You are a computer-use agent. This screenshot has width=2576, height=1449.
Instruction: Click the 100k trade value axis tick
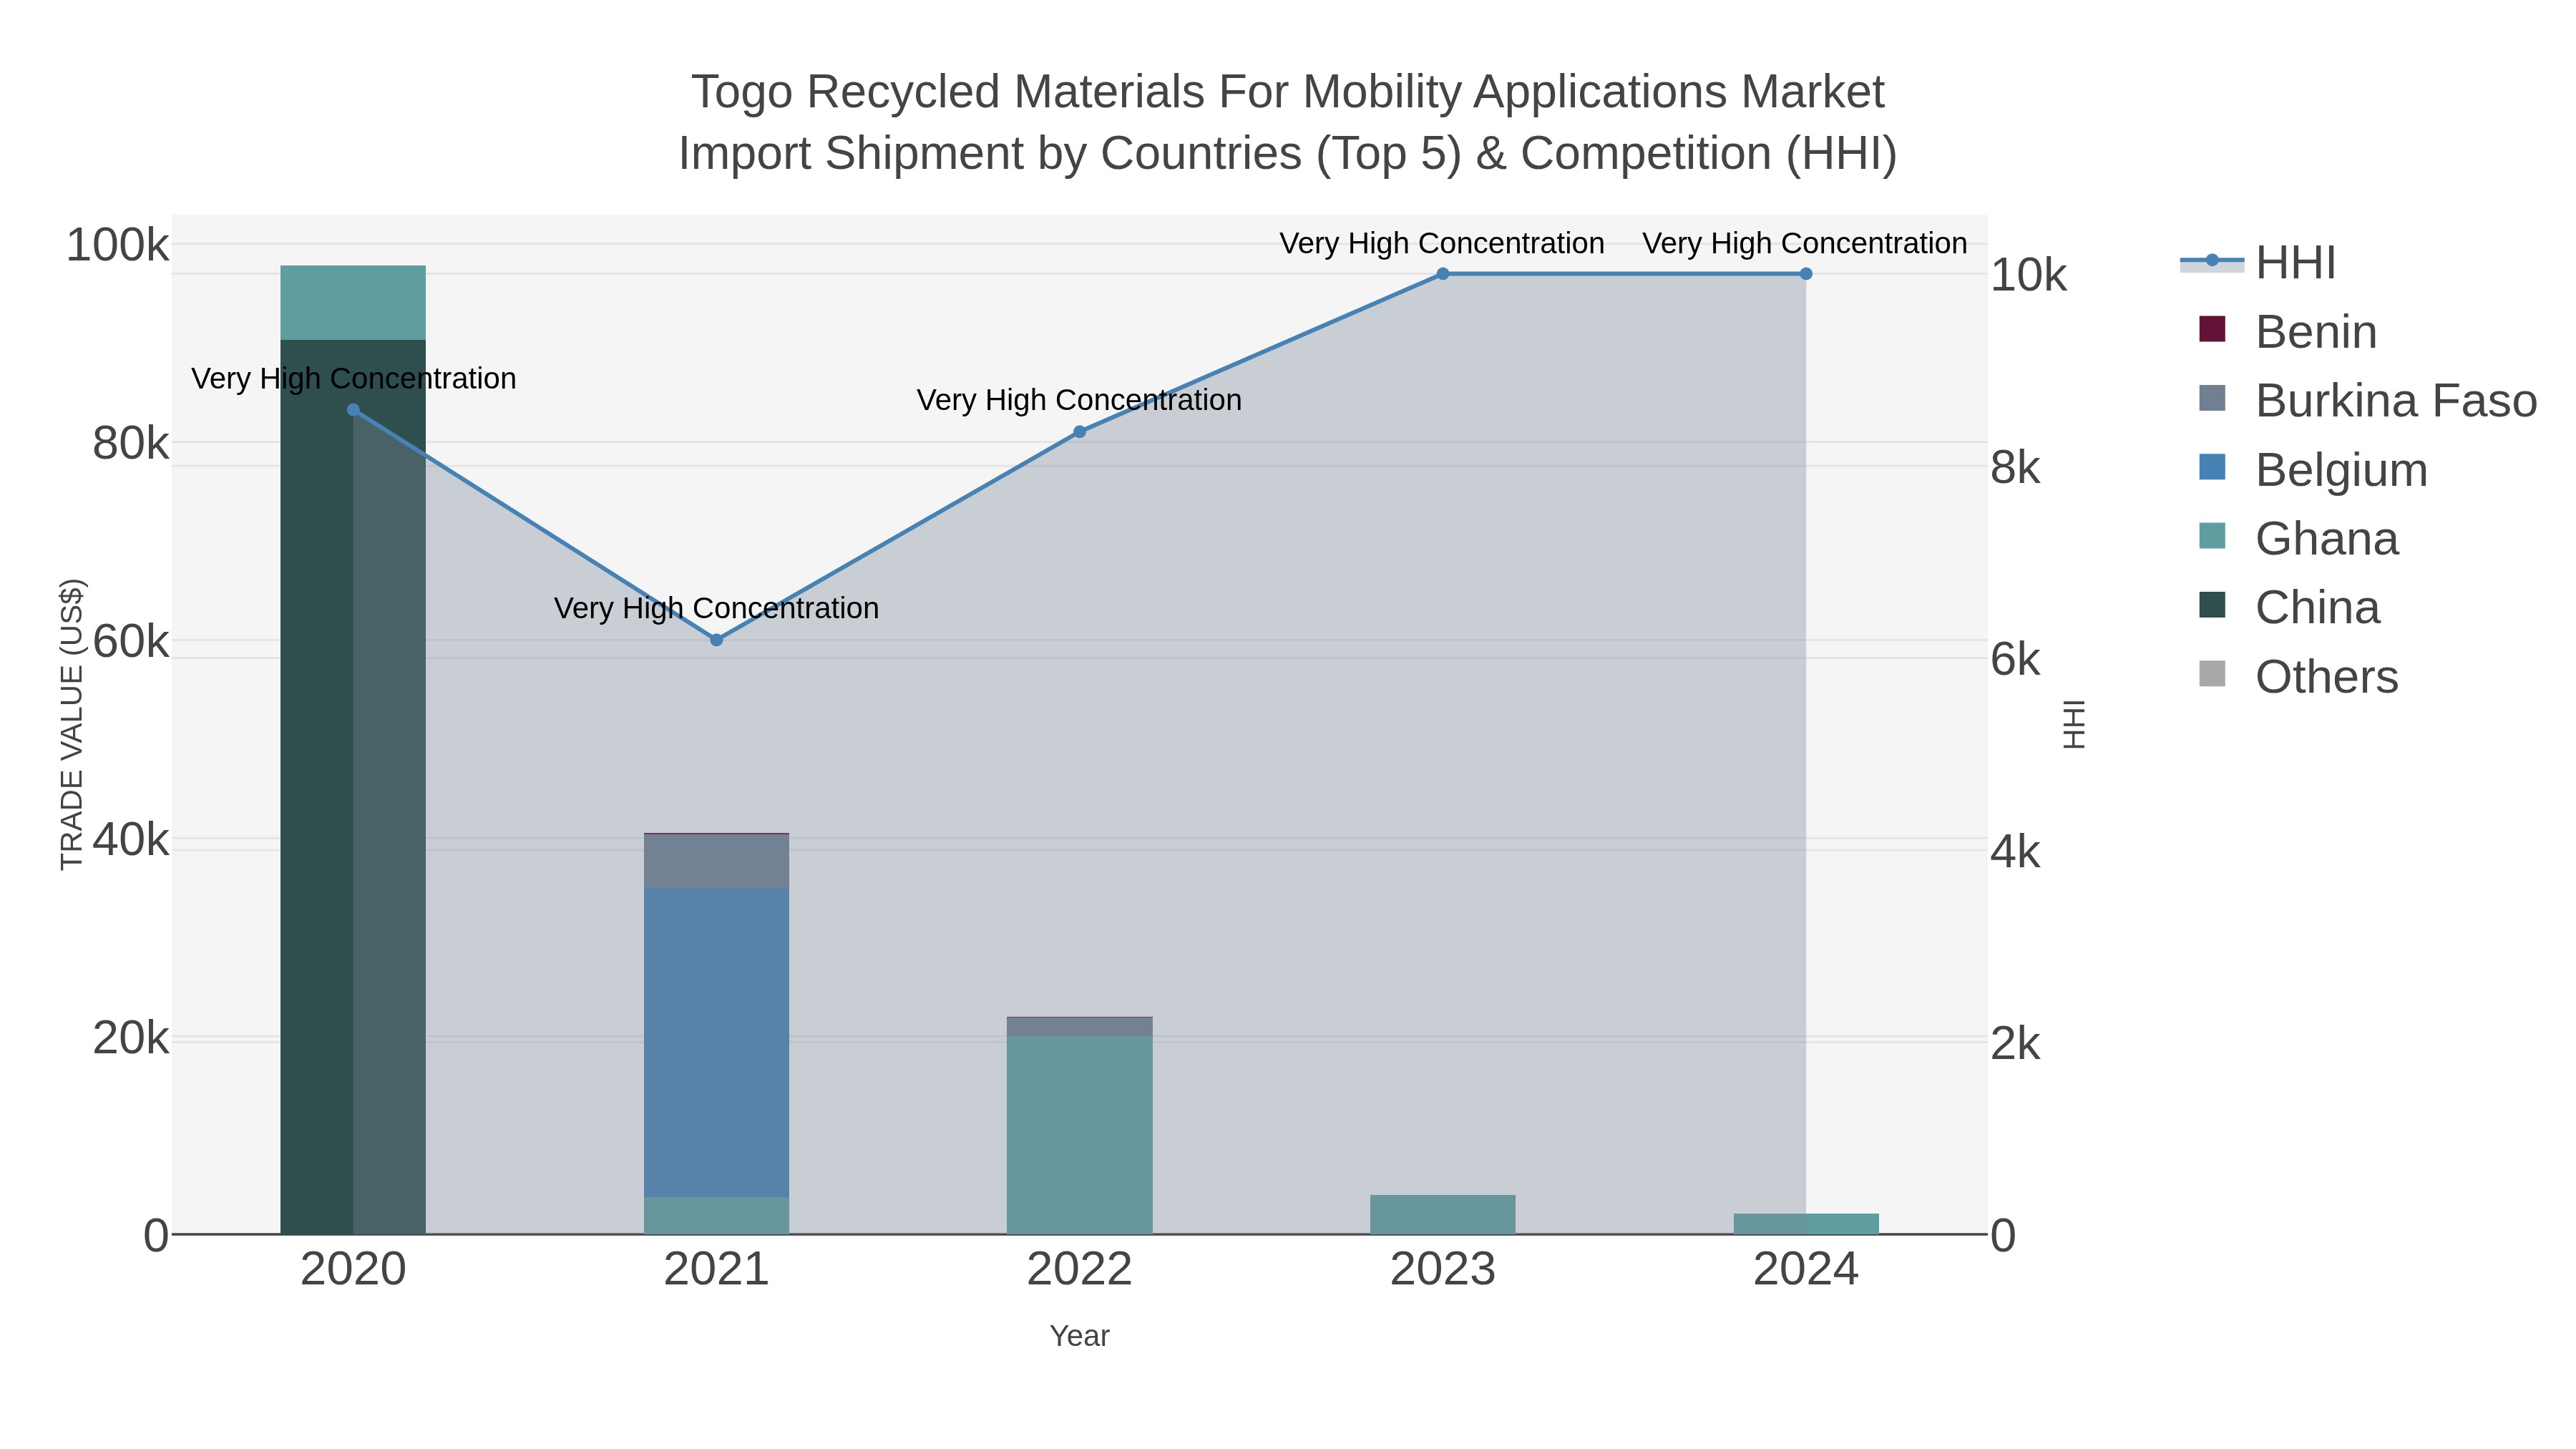tap(118, 245)
